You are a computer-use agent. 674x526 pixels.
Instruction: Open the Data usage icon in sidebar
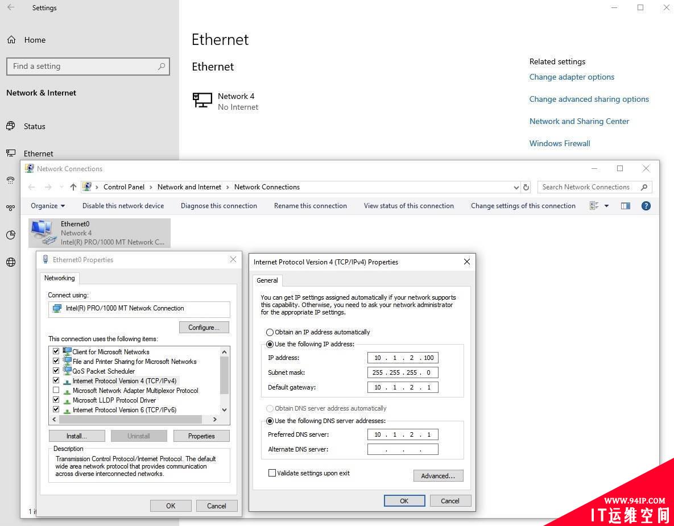coord(11,235)
